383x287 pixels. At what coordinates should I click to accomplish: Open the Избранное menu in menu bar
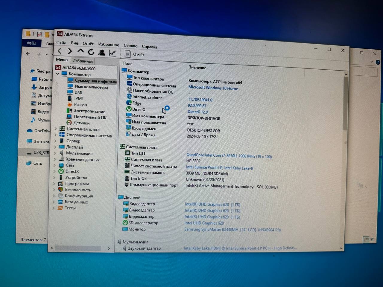click(109, 45)
